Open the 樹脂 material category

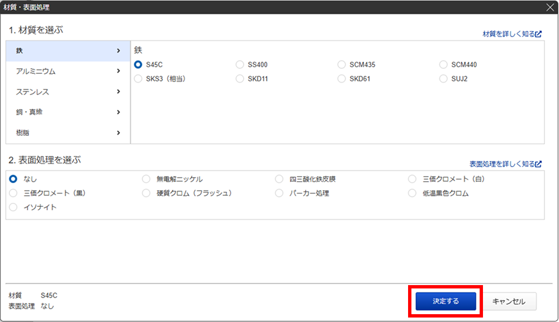click(x=68, y=133)
